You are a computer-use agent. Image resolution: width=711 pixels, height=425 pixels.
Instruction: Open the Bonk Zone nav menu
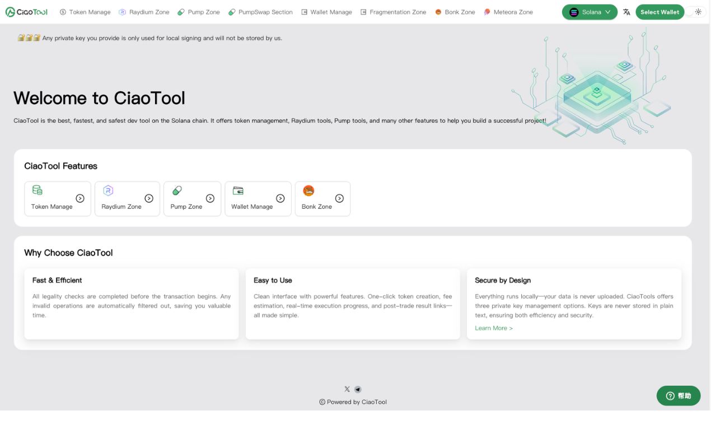455,12
